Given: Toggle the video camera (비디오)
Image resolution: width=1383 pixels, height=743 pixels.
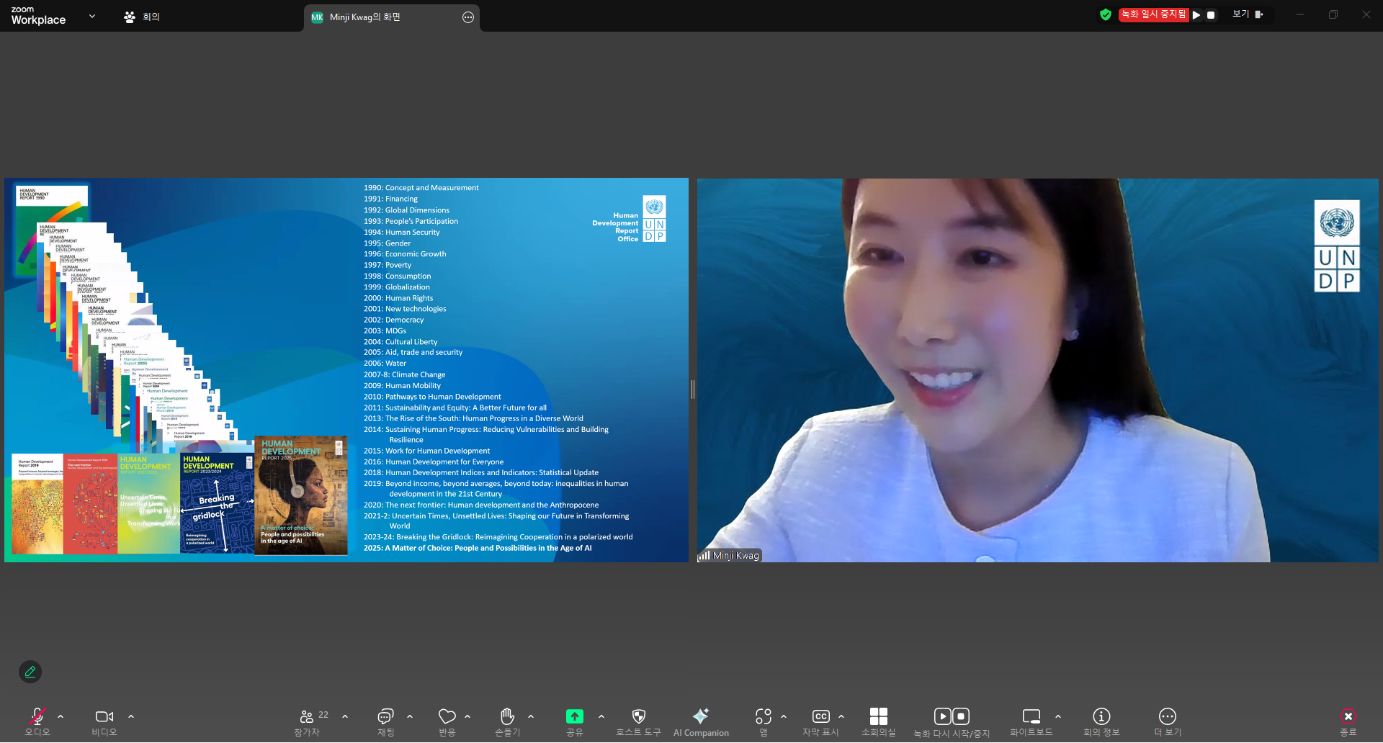Looking at the screenshot, I should (x=104, y=722).
